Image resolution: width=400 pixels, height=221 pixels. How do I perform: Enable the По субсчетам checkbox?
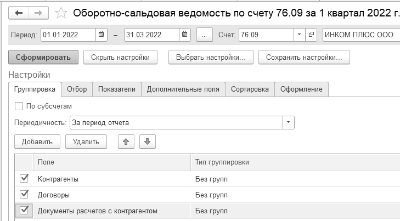(x=19, y=106)
